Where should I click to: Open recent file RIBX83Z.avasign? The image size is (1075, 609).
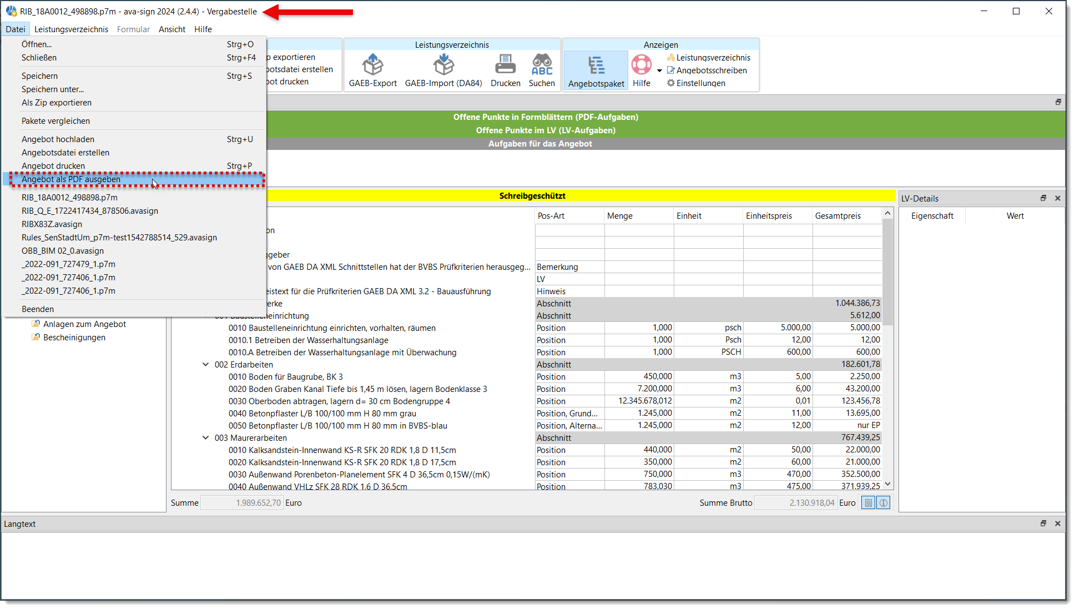pyautogui.click(x=134, y=224)
